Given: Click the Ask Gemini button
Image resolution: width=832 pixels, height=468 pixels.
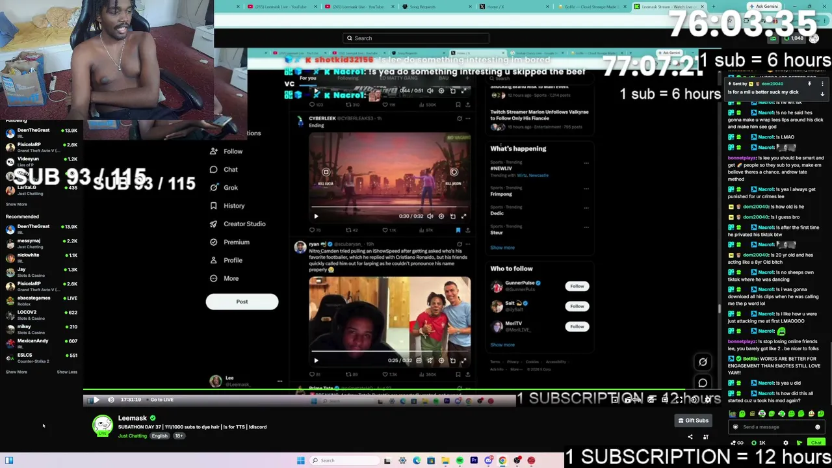Looking at the screenshot, I should tap(763, 6).
